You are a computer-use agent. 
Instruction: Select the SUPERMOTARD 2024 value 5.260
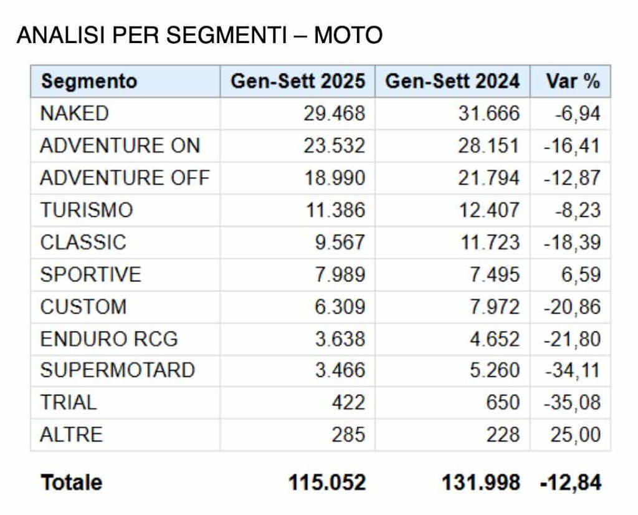click(495, 370)
